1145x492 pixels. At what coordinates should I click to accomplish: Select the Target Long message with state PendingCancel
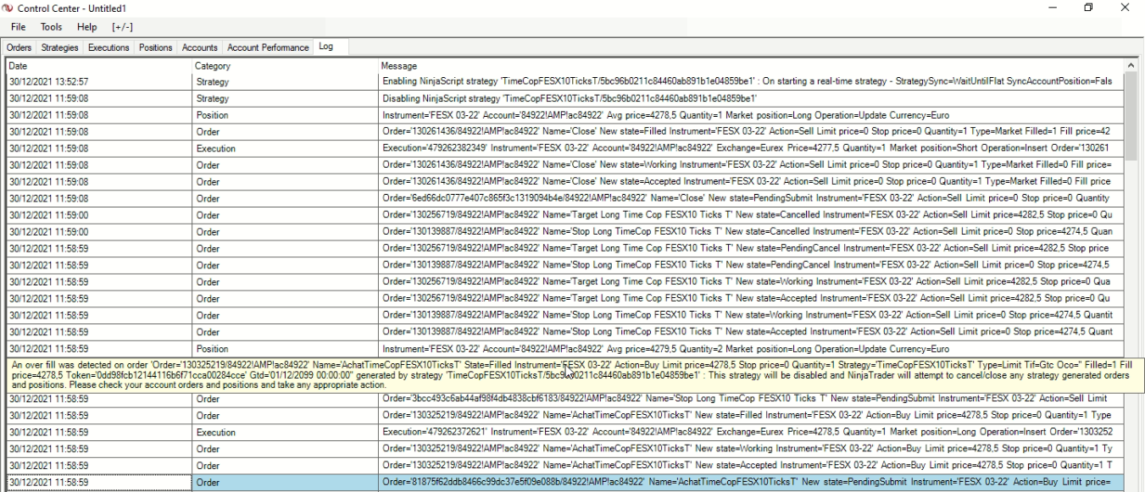tap(752, 247)
